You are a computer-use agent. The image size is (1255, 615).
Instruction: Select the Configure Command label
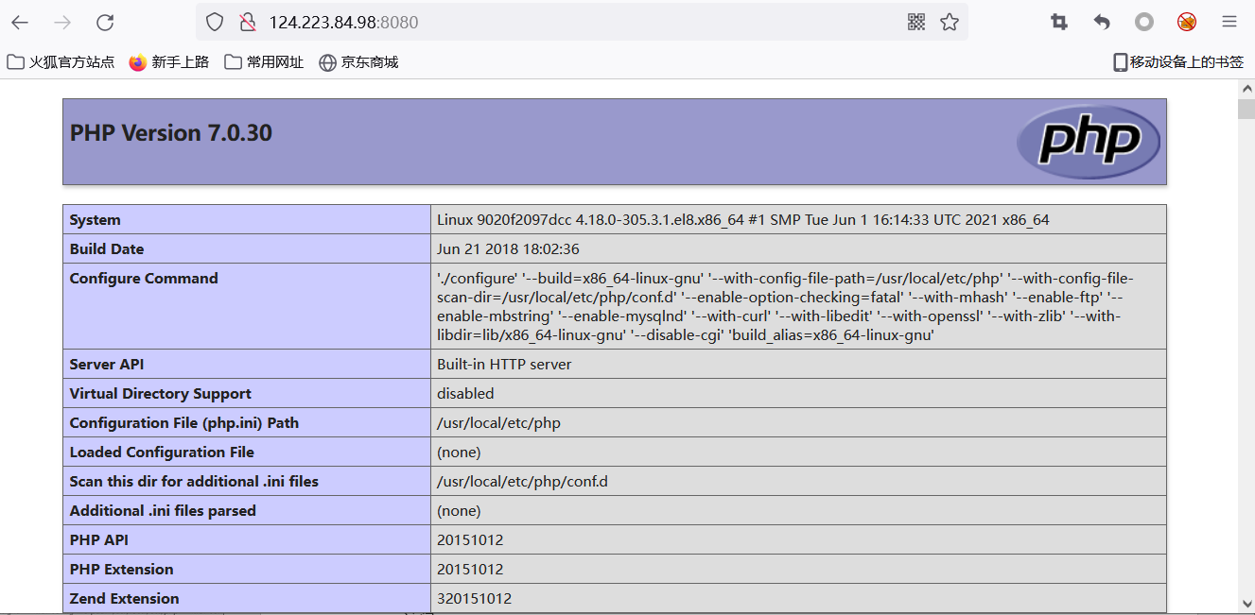(x=144, y=279)
